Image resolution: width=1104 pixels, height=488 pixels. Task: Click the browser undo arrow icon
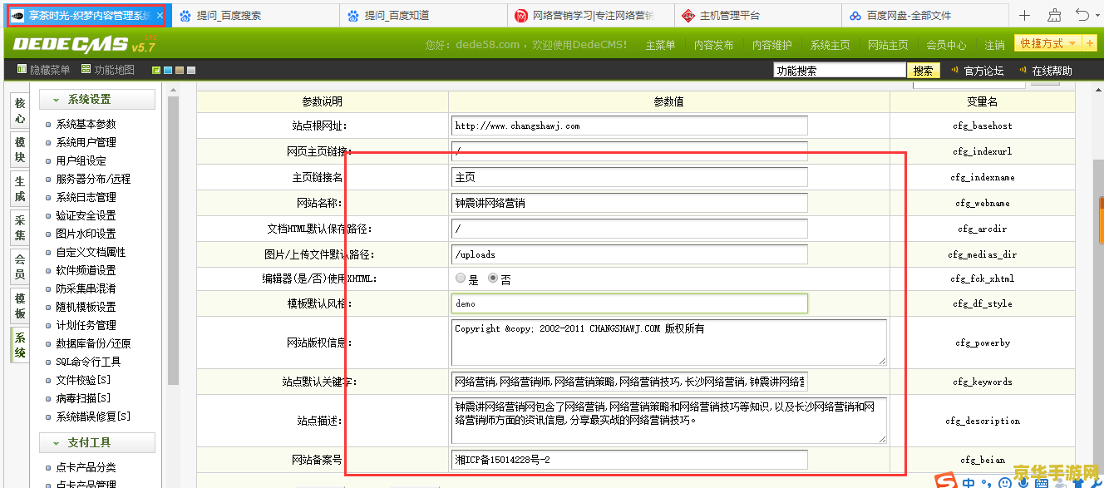coord(1081,15)
